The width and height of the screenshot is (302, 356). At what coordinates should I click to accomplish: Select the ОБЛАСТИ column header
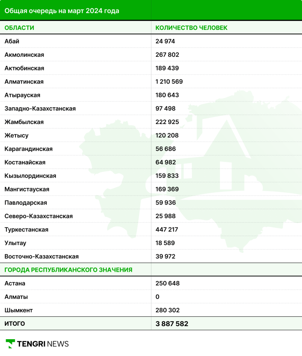[x=19, y=28]
